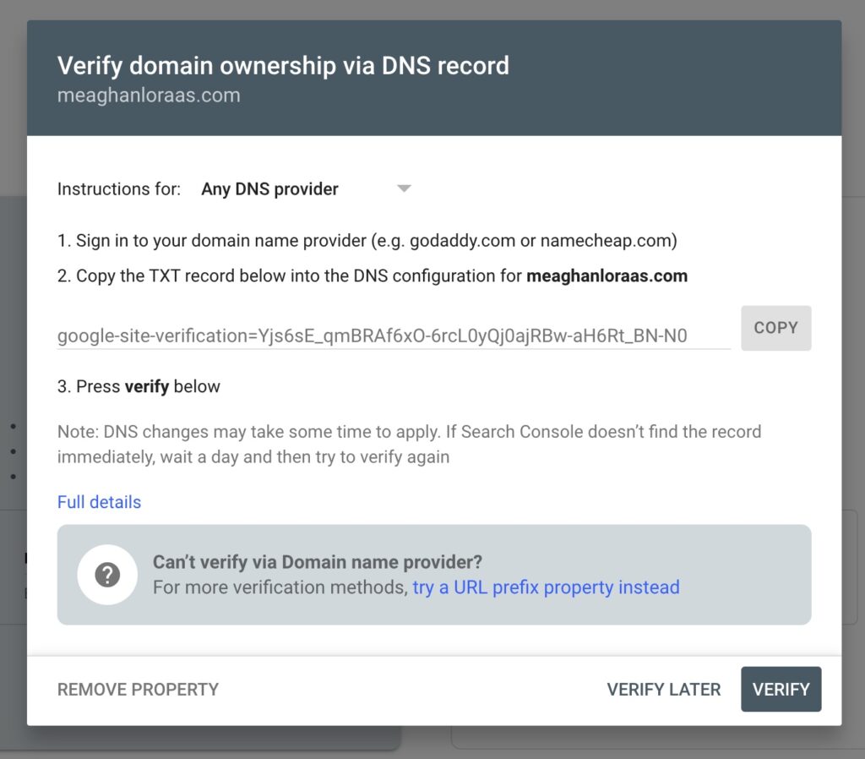The image size is (865, 759).
Task: Click the Instructions for label
Action: coord(119,189)
